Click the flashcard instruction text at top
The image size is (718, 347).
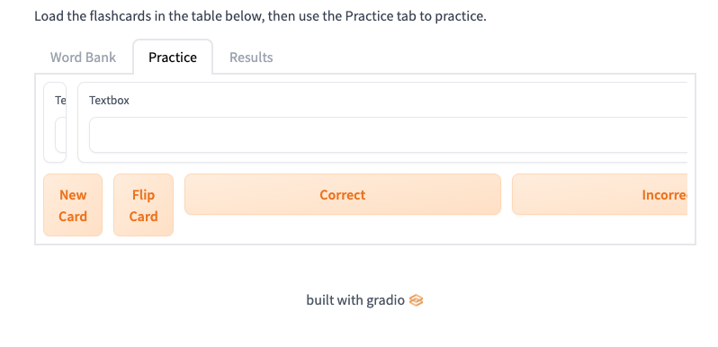[x=260, y=16]
